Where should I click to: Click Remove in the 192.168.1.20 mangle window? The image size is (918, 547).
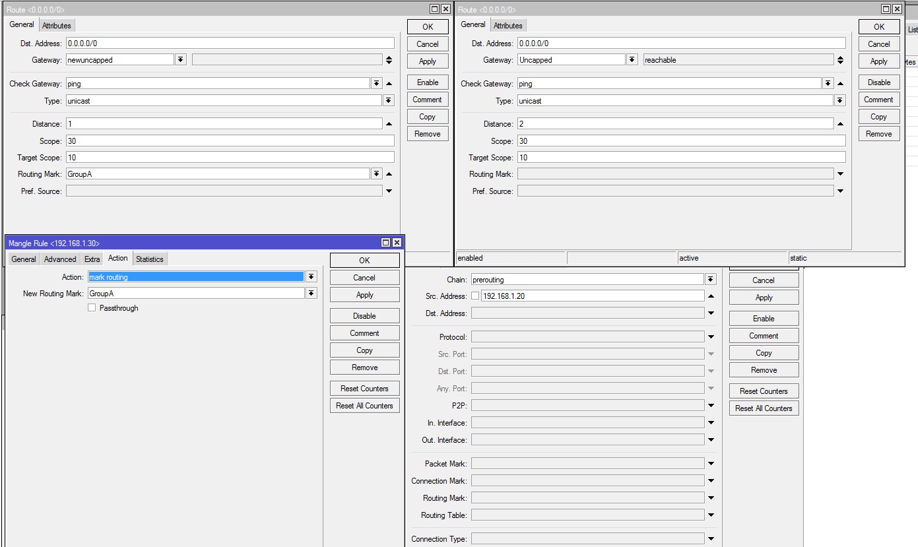coord(764,370)
